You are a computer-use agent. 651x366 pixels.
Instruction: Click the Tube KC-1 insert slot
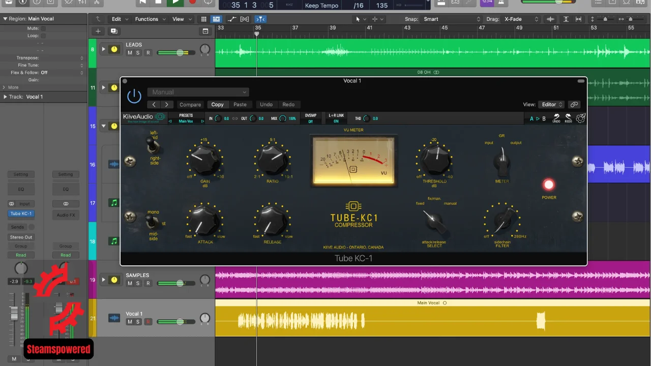tap(21, 213)
